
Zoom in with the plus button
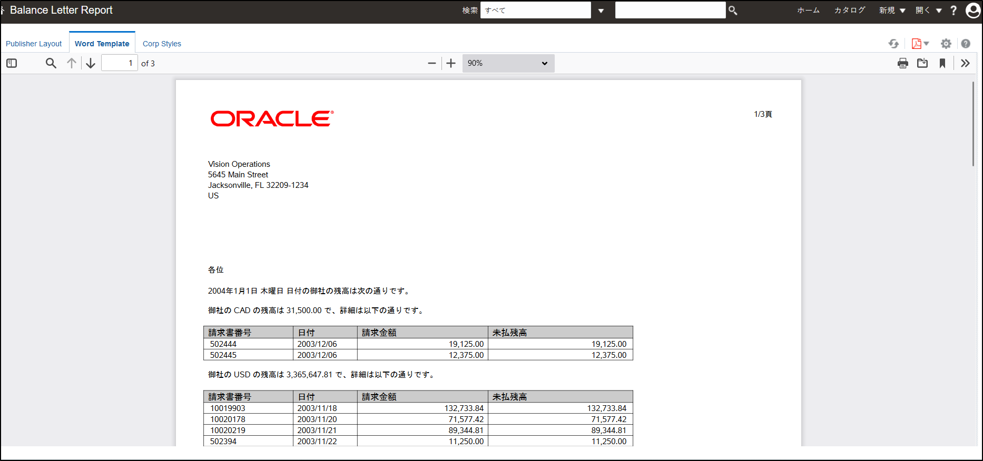[x=451, y=63]
